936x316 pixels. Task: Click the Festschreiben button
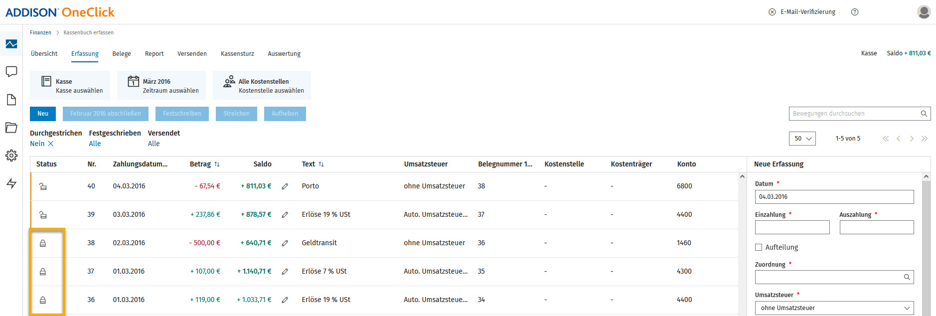point(182,114)
